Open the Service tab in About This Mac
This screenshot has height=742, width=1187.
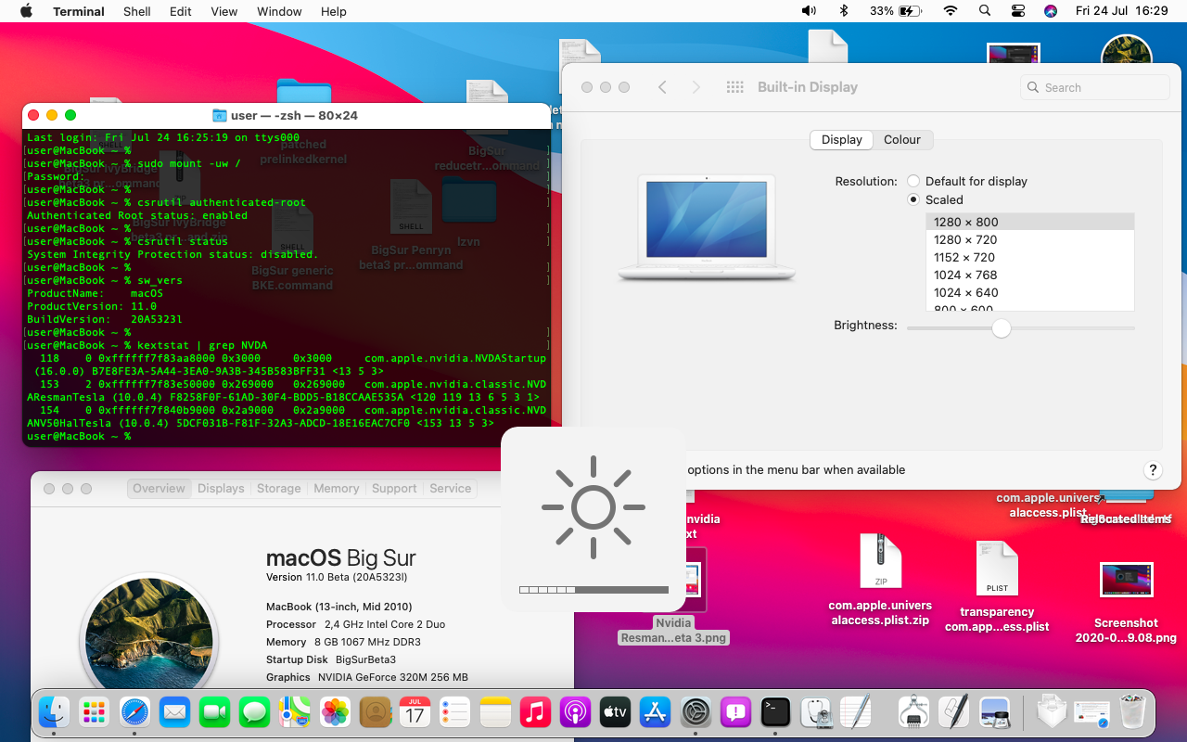point(451,488)
